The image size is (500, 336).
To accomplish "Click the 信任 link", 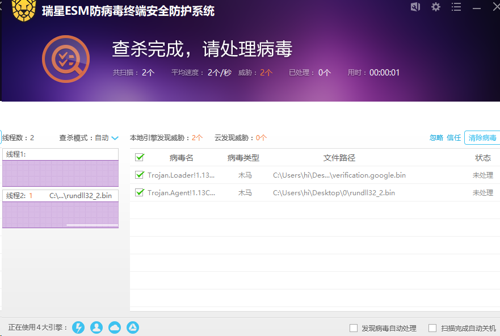I will pyautogui.click(x=454, y=138).
